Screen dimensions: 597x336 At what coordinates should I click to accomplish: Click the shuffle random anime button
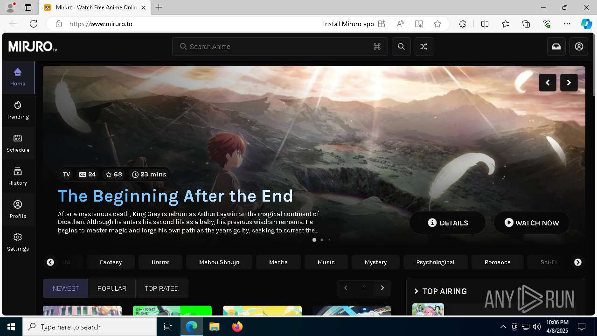[423, 47]
